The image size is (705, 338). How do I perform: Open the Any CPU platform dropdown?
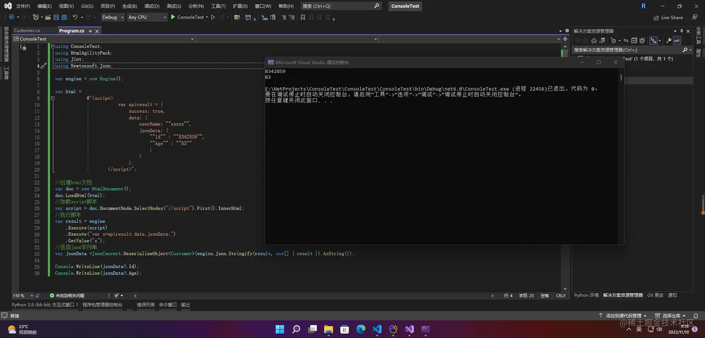(147, 17)
